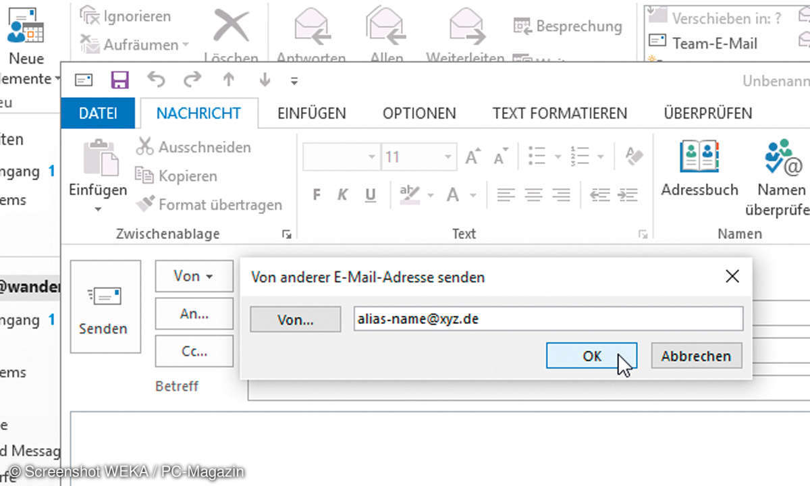
Task: Switch to the TEXT FORMATIEREN tab
Action: [560, 113]
